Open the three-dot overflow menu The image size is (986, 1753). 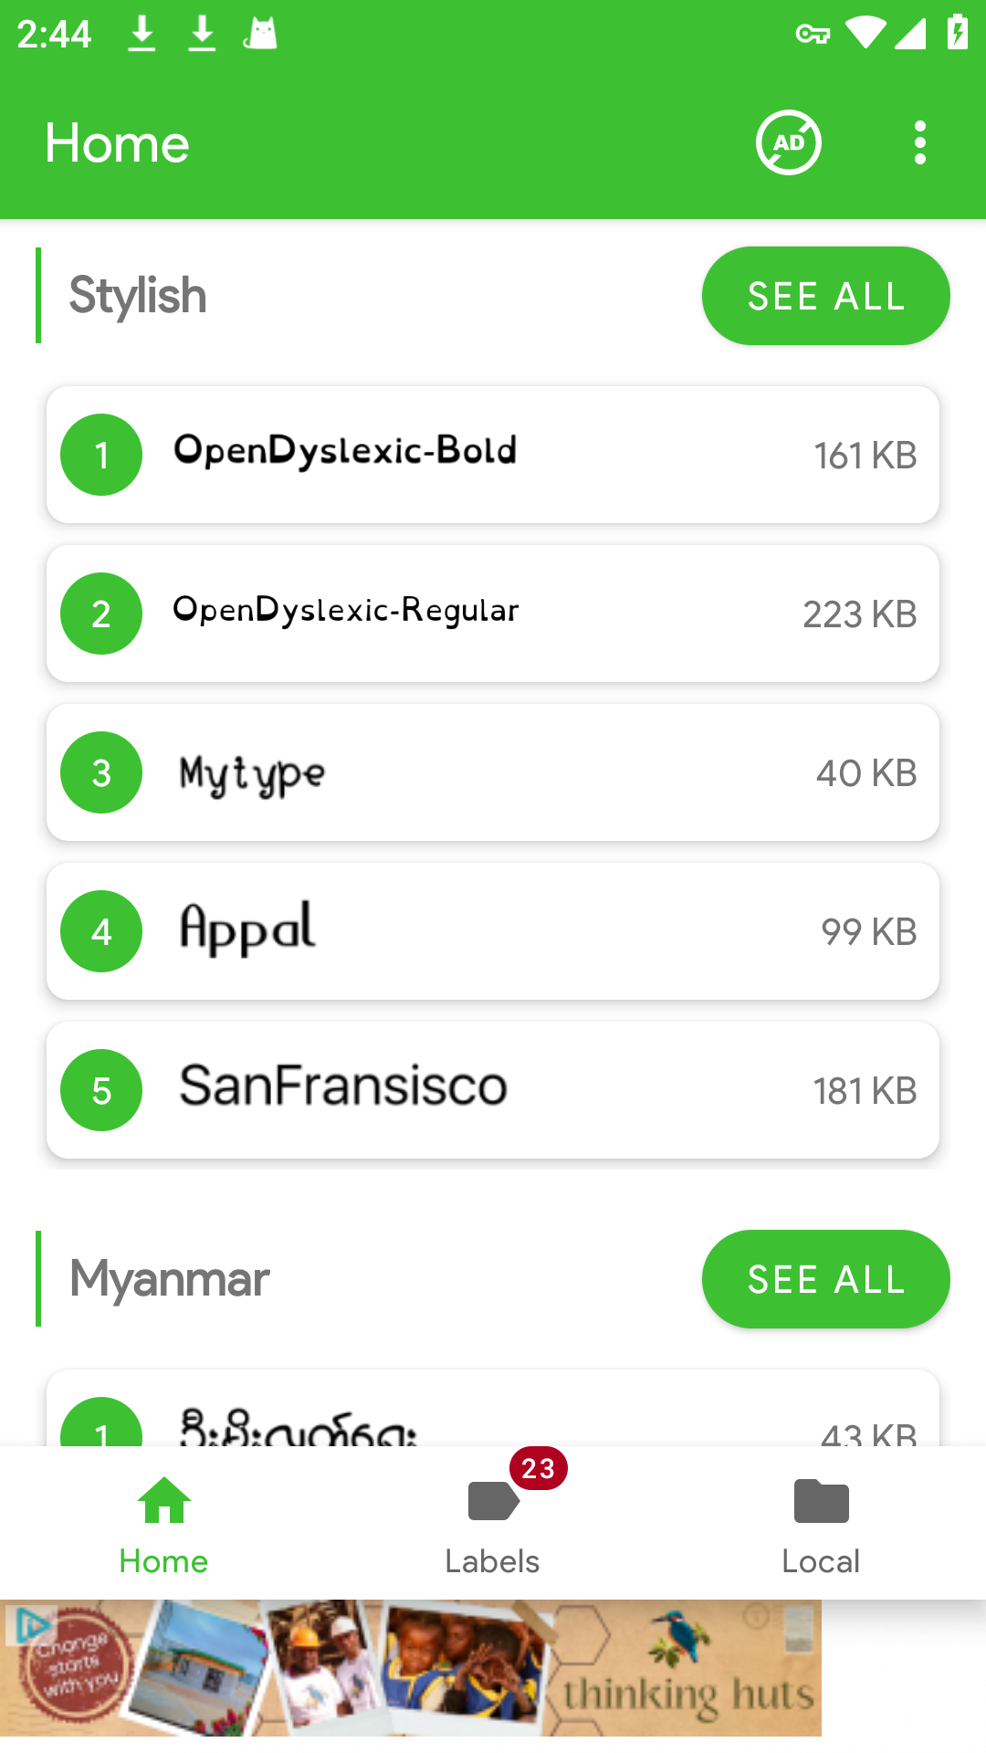(919, 142)
